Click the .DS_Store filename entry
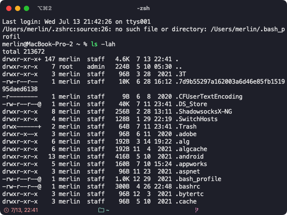287x215 pixels. point(192,104)
